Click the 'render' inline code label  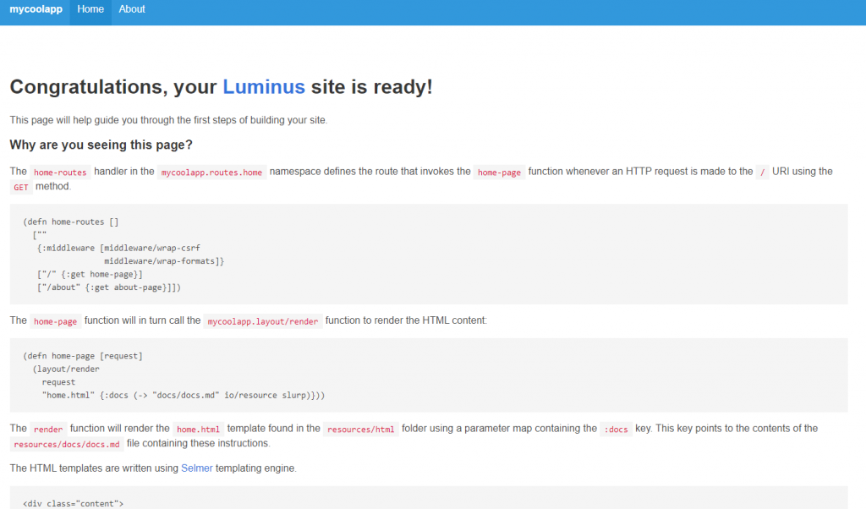[x=48, y=429]
